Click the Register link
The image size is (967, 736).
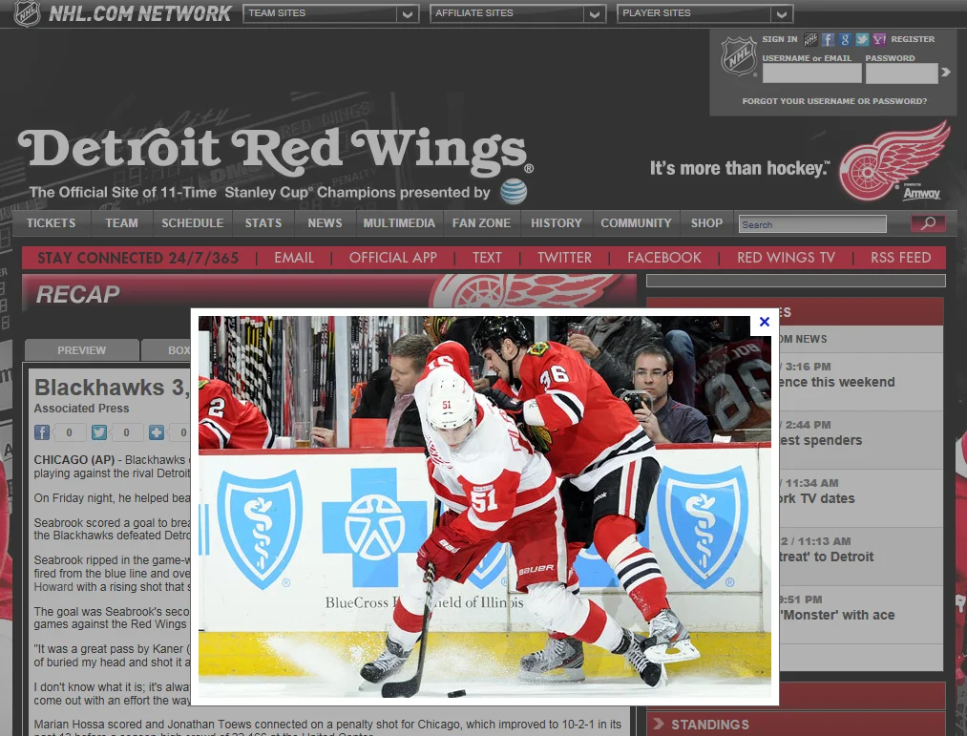[x=913, y=39]
